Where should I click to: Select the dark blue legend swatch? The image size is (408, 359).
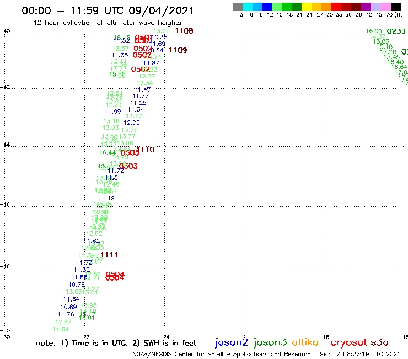[267, 7]
